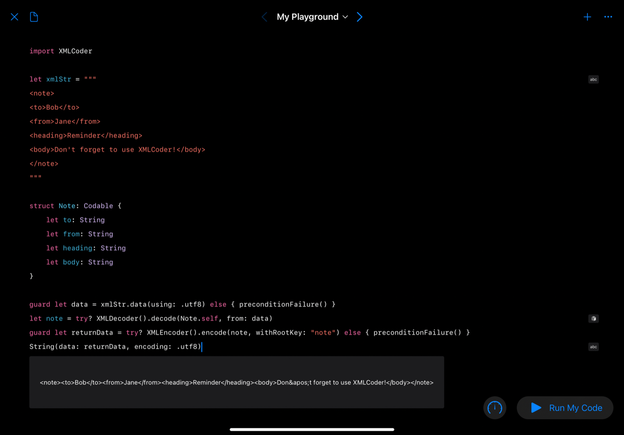Screen dimensions: 624x435
Task: Tap the '<from>Jane</from>' line
Action: (65, 121)
